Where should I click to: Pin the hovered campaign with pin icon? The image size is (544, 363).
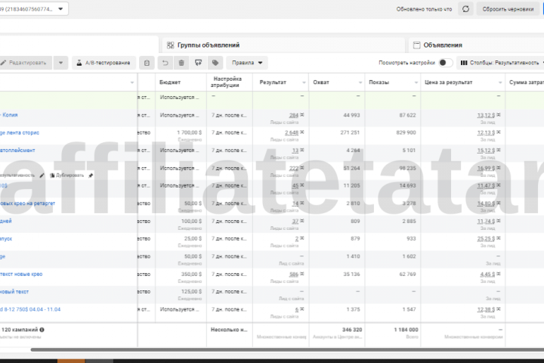tap(91, 175)
